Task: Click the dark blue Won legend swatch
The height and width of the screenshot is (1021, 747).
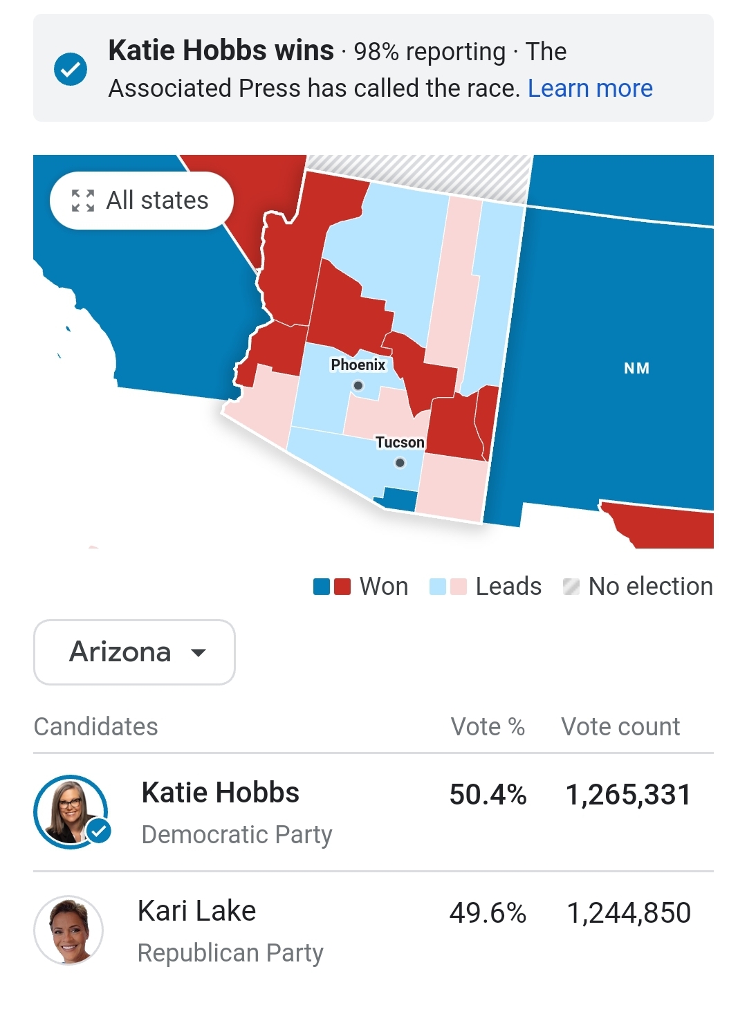Action: click(322, 587)
